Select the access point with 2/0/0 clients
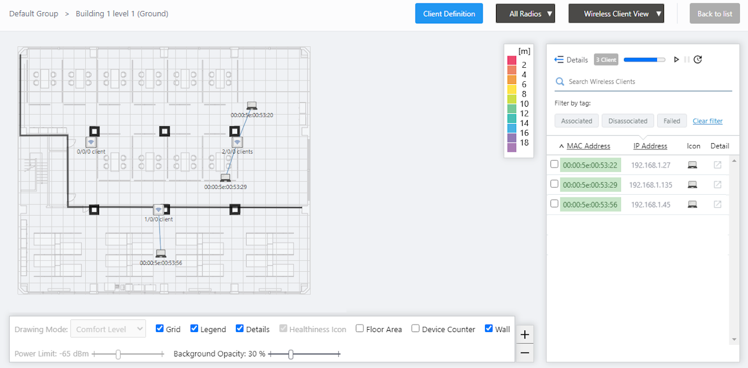Viewport: 748px width, 368px height. pyautogui.click(x=237, y=141)
